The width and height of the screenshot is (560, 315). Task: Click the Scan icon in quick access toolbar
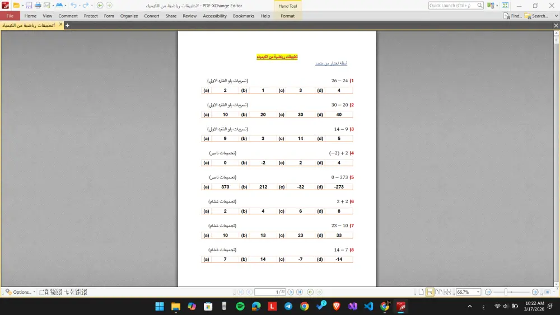click(59, 6)
